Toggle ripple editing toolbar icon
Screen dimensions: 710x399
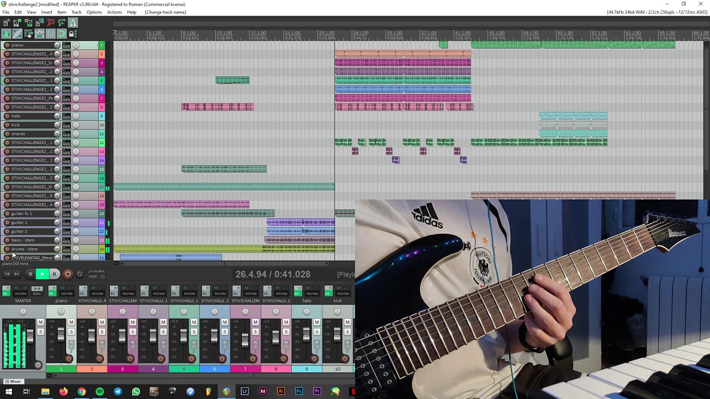(28, 34)
